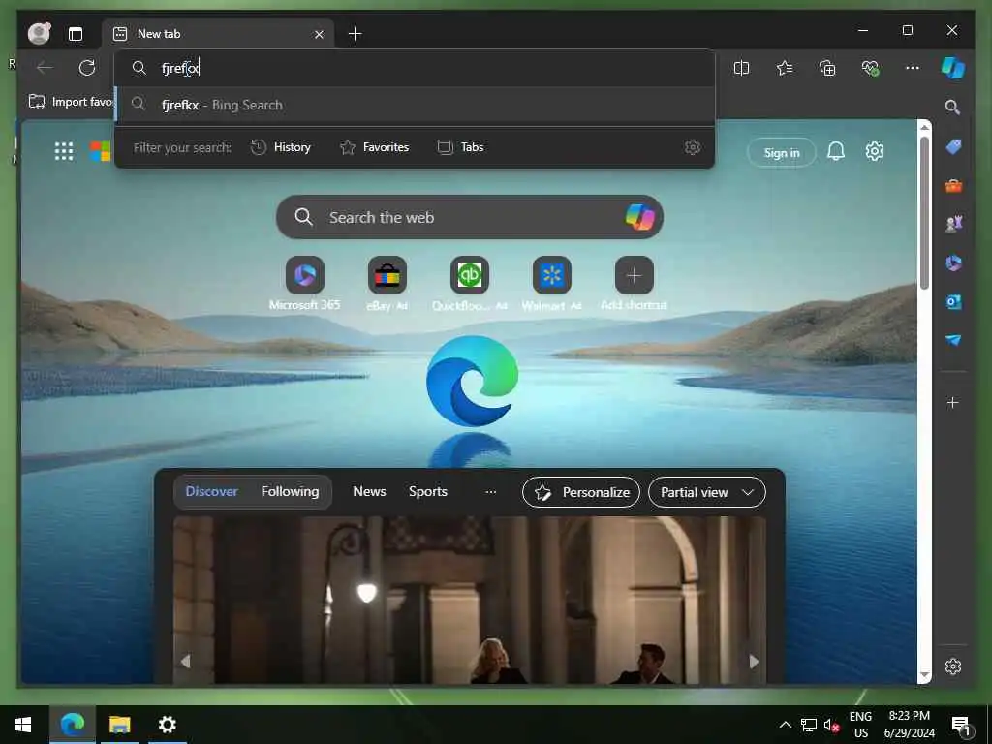The width and height of the screenshot is (992, 744).
Task: Open Collections icon
Action: coord(827,68)
